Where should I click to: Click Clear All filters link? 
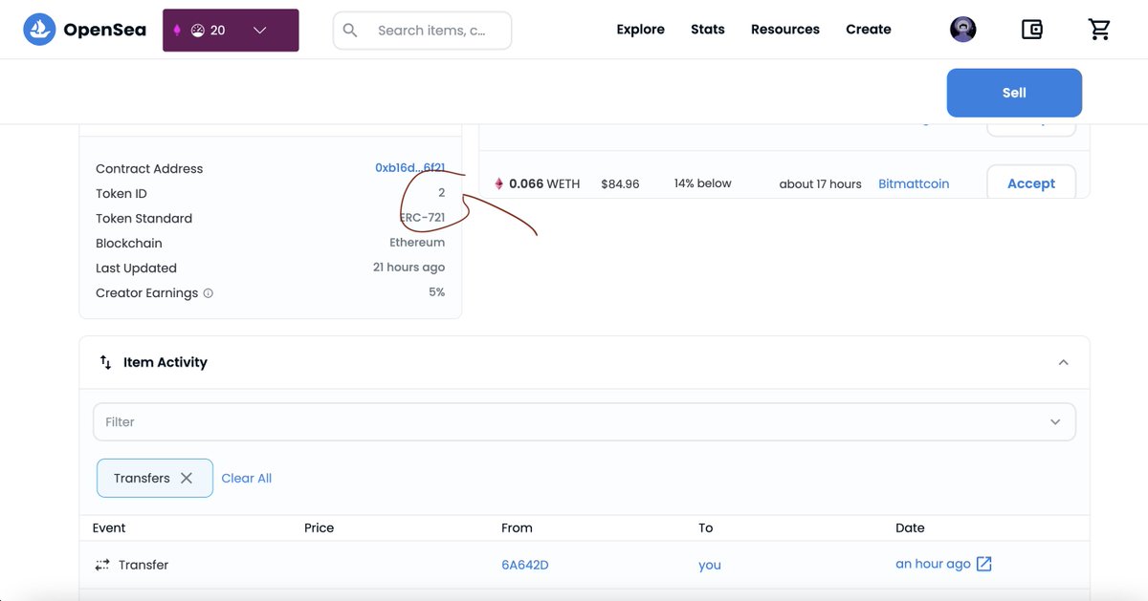click(246, 478)
